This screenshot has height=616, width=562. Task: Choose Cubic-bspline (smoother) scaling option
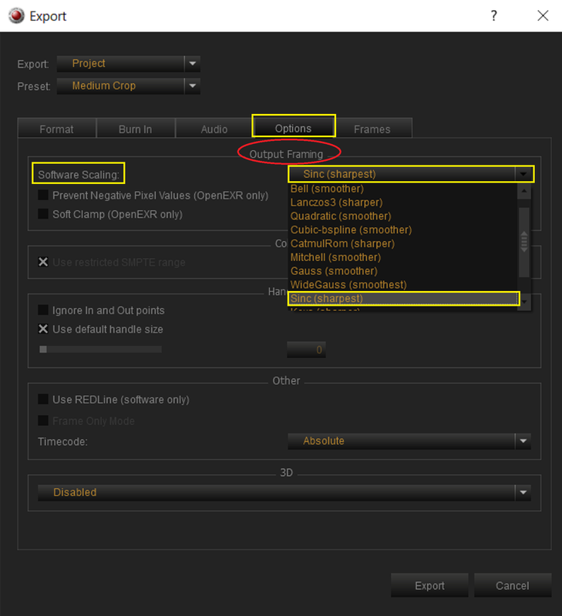pyautogui.click(x=402, y=230)
